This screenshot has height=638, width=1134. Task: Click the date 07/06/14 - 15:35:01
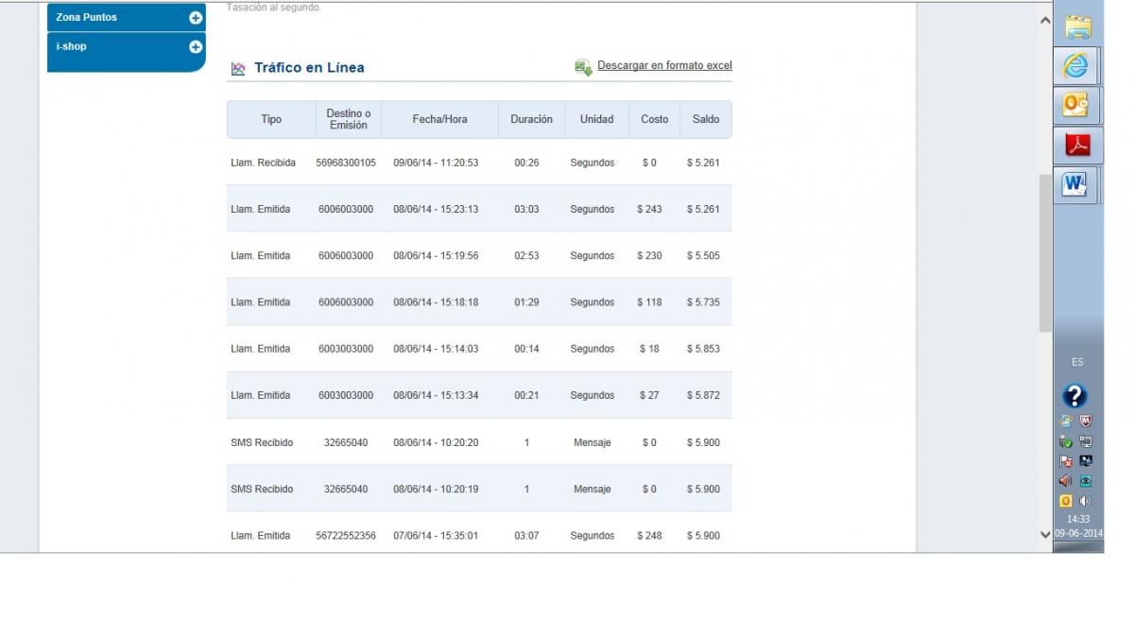pos(436,535)
